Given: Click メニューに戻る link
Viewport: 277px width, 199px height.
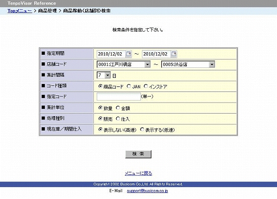Looking at the screenshot, I should [x=138, y=173].
